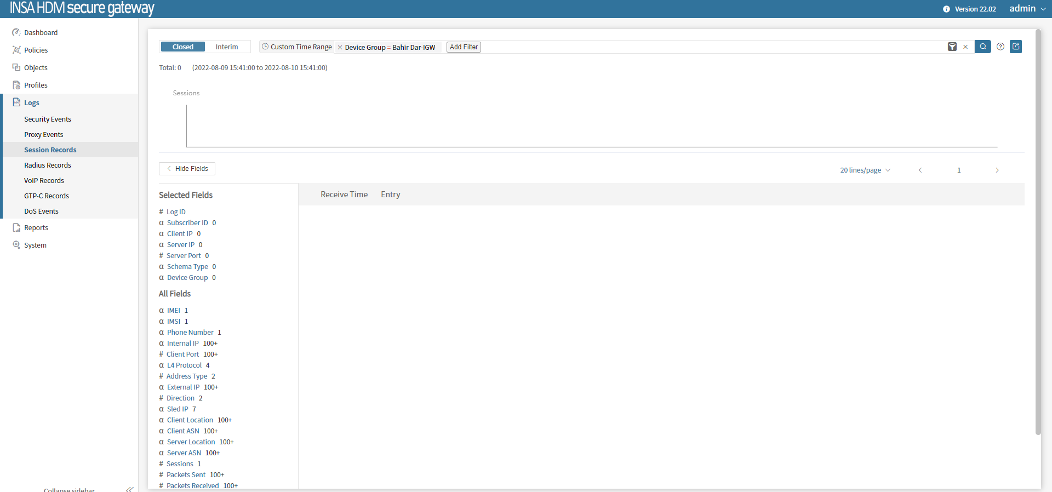Viewport: 1052px width, 492px height.
Task: Open the help question mark icon
Action: [1000, 47]
